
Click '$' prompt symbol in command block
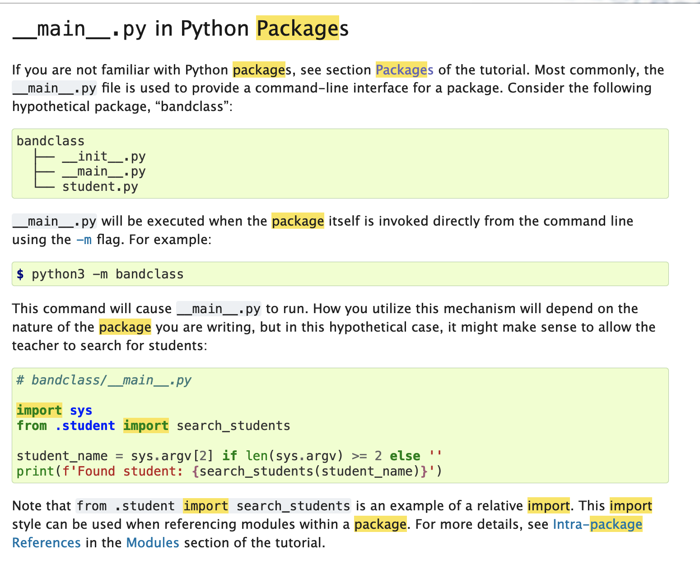[x=20, y=274]
